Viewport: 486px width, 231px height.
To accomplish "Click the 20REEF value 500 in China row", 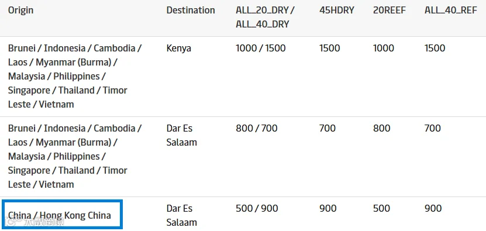I will [381, 208].
